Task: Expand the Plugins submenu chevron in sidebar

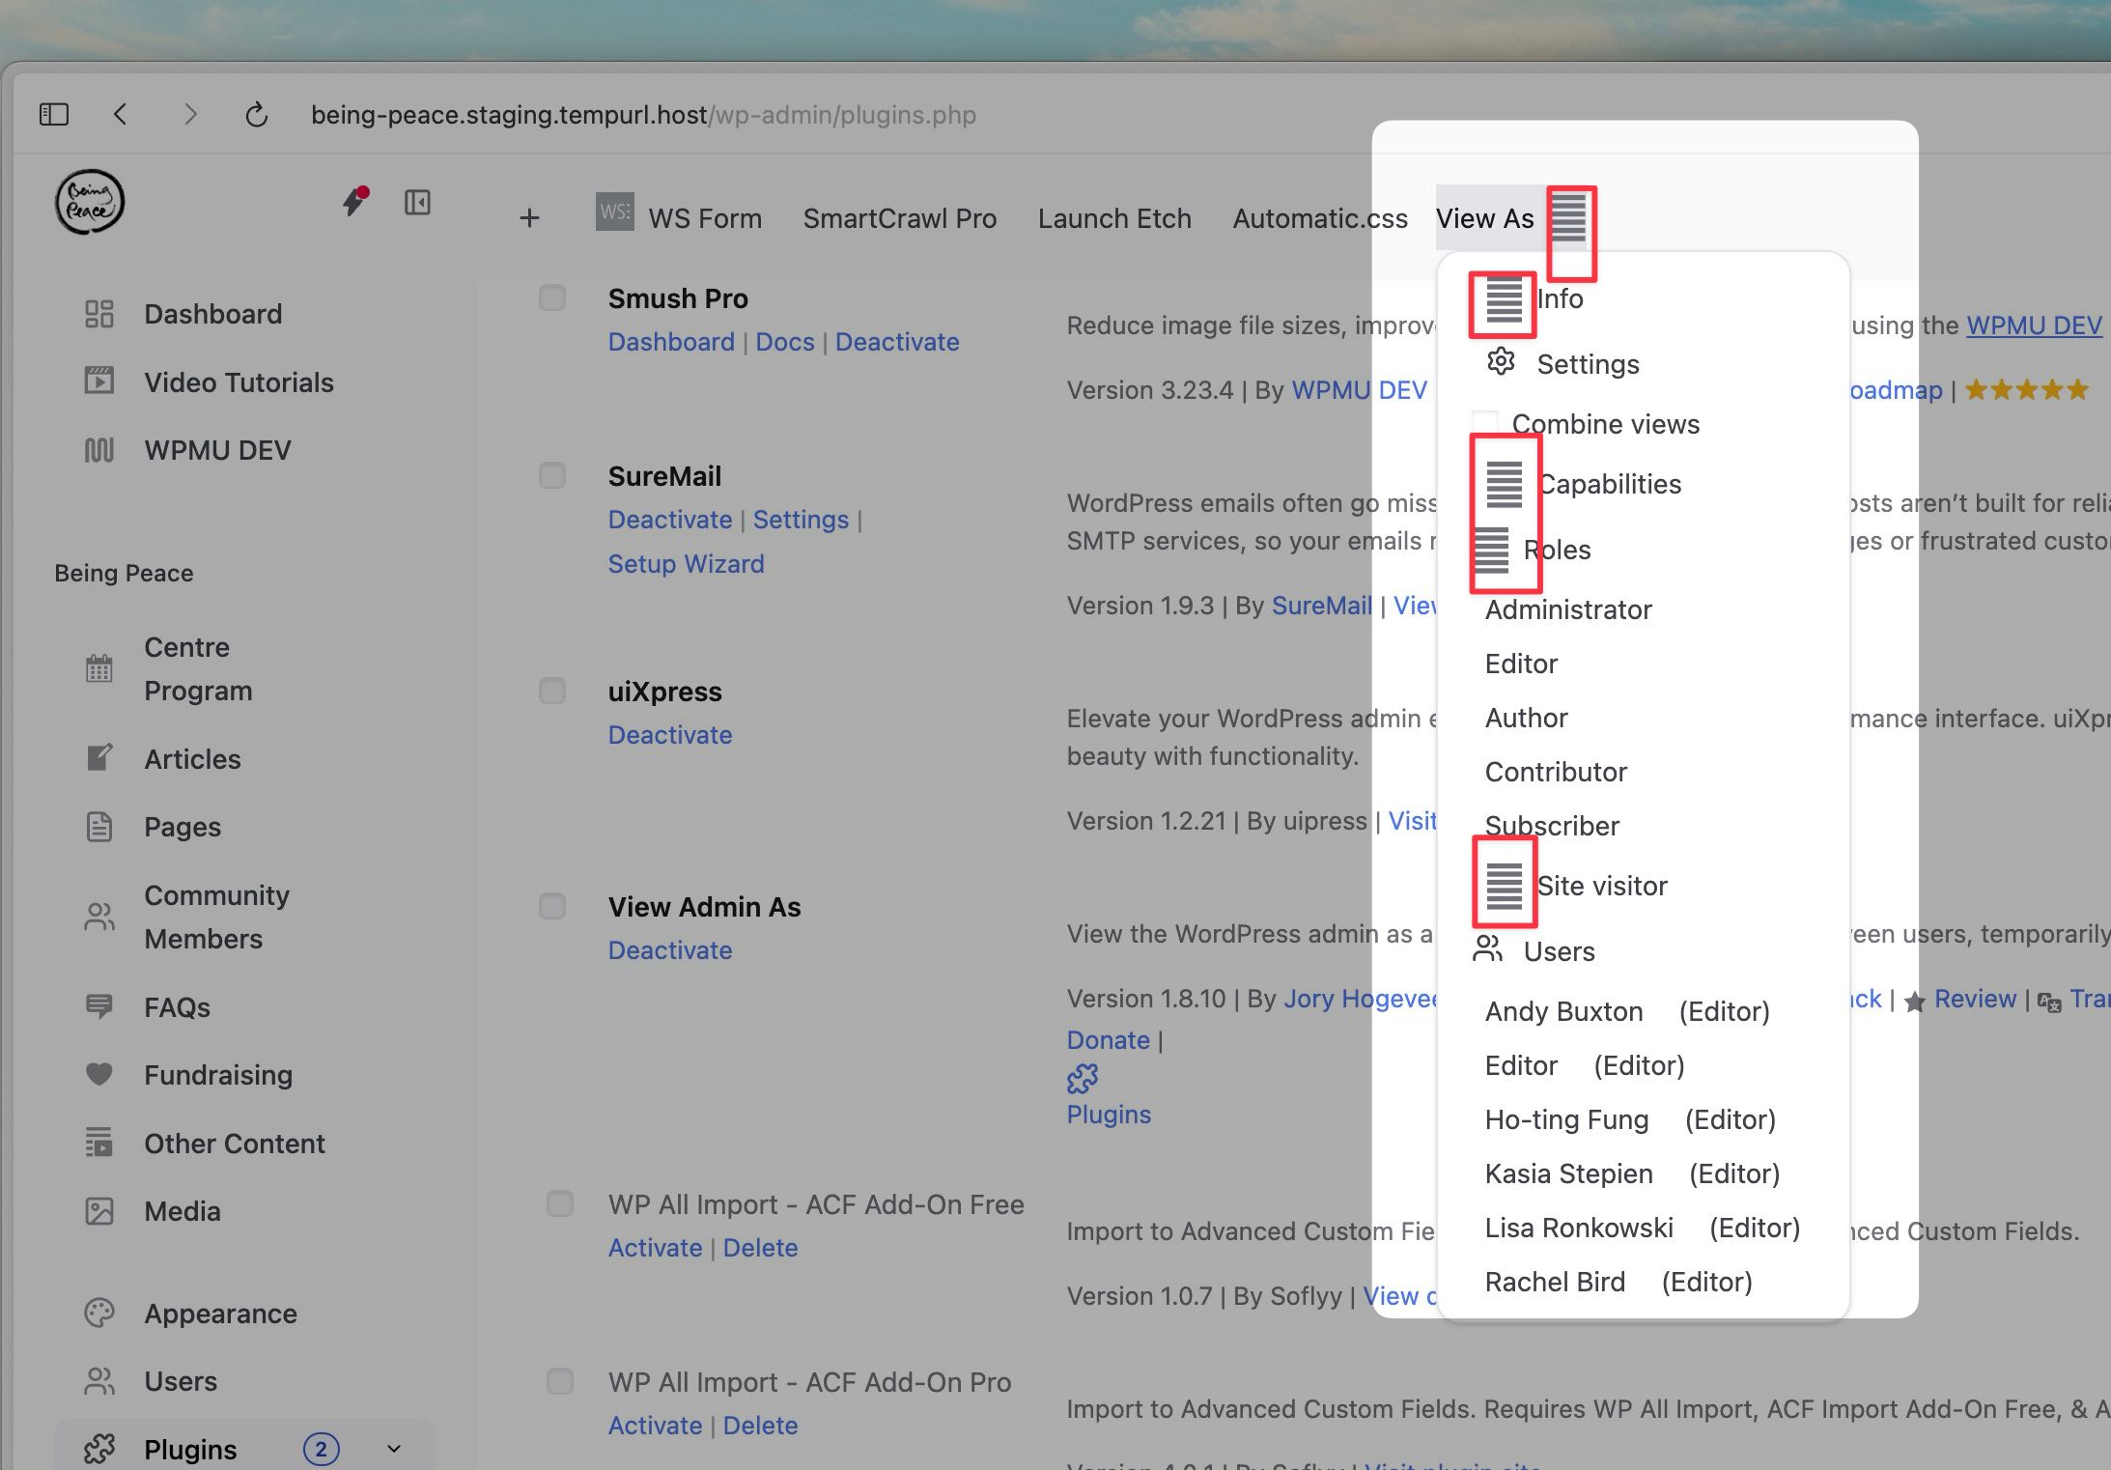Action: (394, 1449)
